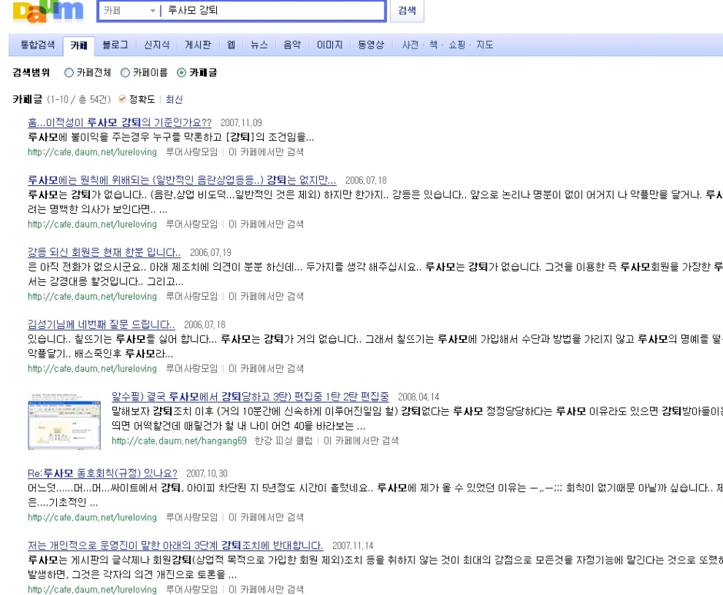Open result 루사모에는 원칙에 위배되는 강퇴는 없지만
The height and width of the screenshot is (595, 723).
click(x=182, y=180)
